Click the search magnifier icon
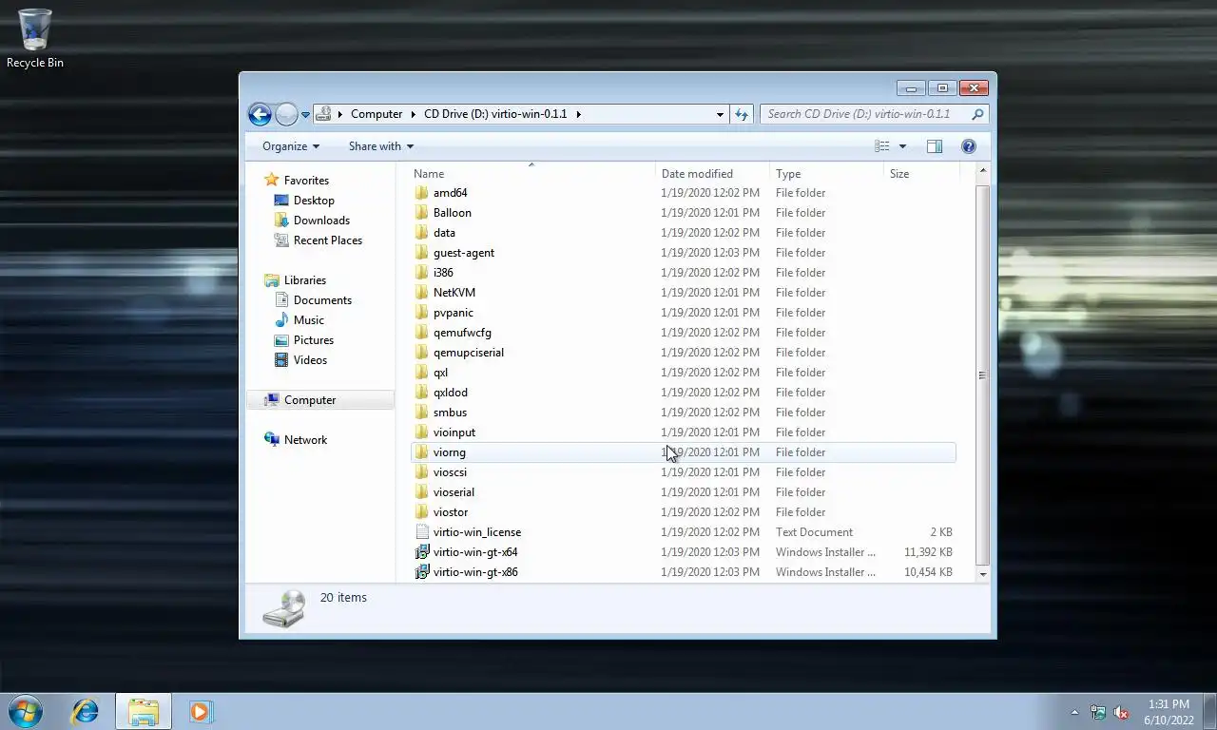The height and width of the screenshot is (730, 1217). click(x=977, y=114)
